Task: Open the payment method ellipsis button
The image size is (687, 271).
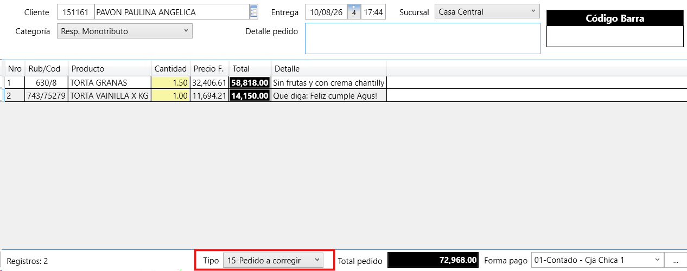Action: pos(675,261)
